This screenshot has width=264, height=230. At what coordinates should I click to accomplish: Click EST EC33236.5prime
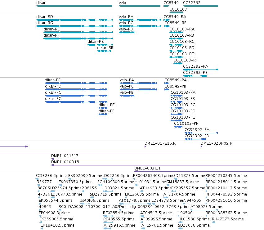(37, 179)
